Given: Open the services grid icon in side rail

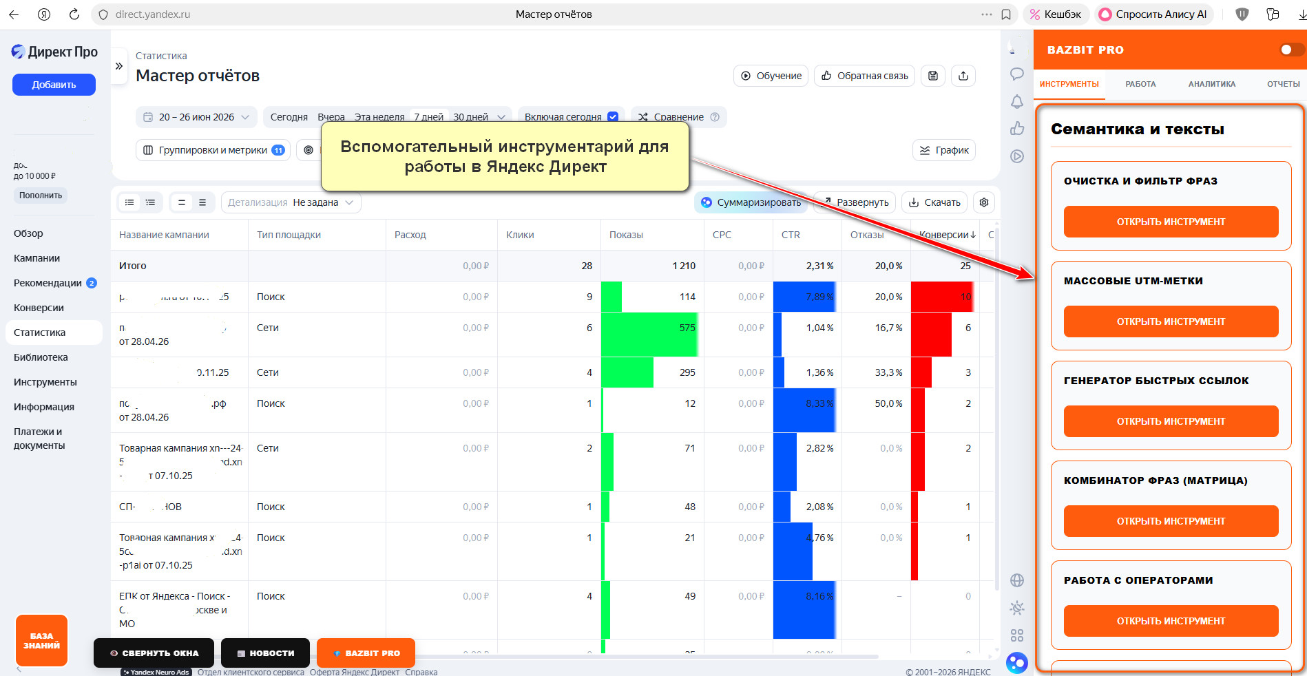Looking at the screenshot, I should pyautogui.click(x=1016, y=635).
